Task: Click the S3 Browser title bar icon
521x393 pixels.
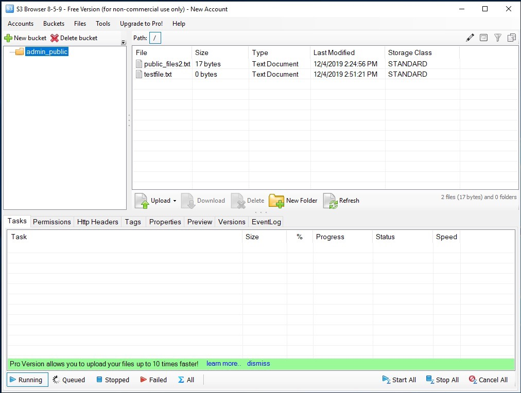Action: pos(10,9)
